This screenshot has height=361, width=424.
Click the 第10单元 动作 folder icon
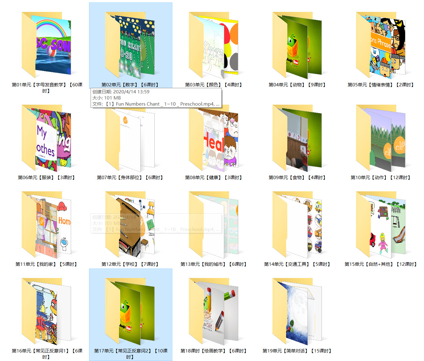381,138
